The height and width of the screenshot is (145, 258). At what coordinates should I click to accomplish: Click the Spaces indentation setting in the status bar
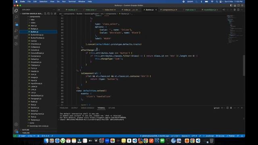coord(185,136)
